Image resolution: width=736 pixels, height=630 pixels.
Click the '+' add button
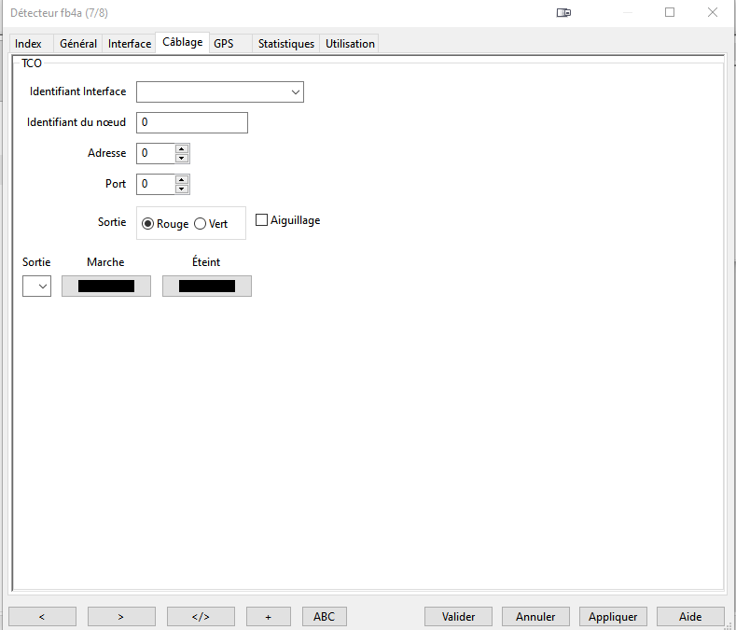click(x=269, y=616)
